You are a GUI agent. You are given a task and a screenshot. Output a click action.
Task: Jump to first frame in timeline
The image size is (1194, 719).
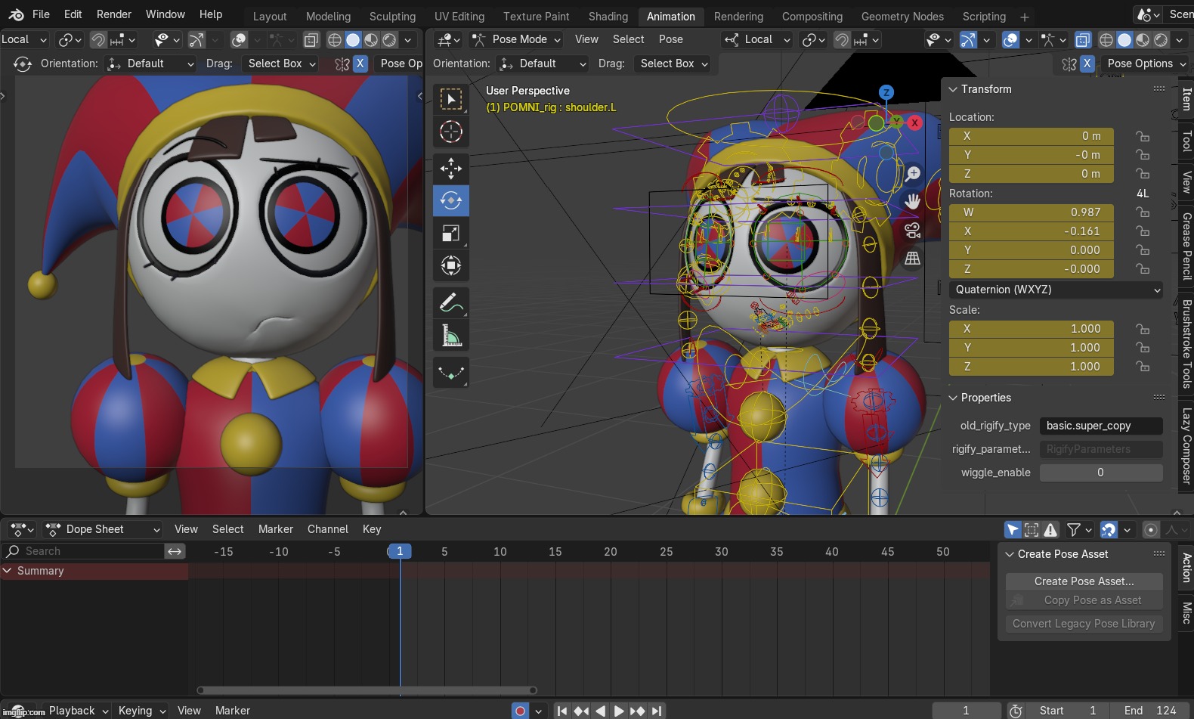click(562, 711)
